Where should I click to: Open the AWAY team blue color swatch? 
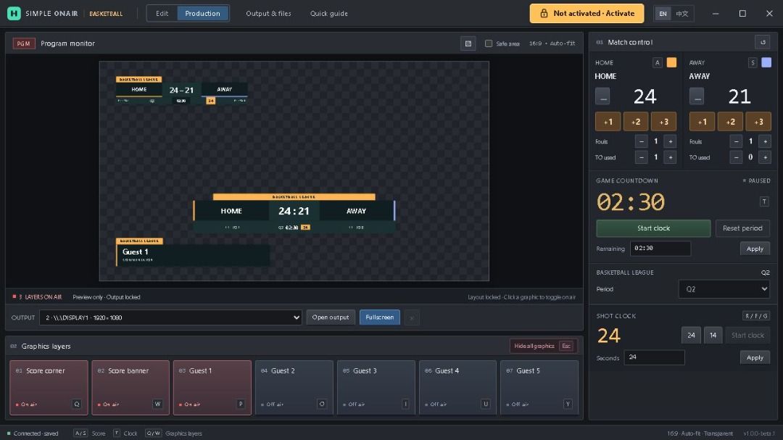766,62
